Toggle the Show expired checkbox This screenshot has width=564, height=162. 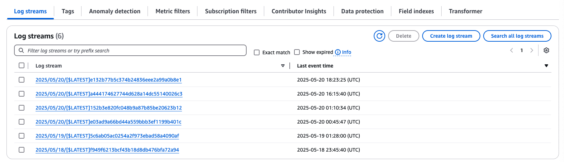297,52
